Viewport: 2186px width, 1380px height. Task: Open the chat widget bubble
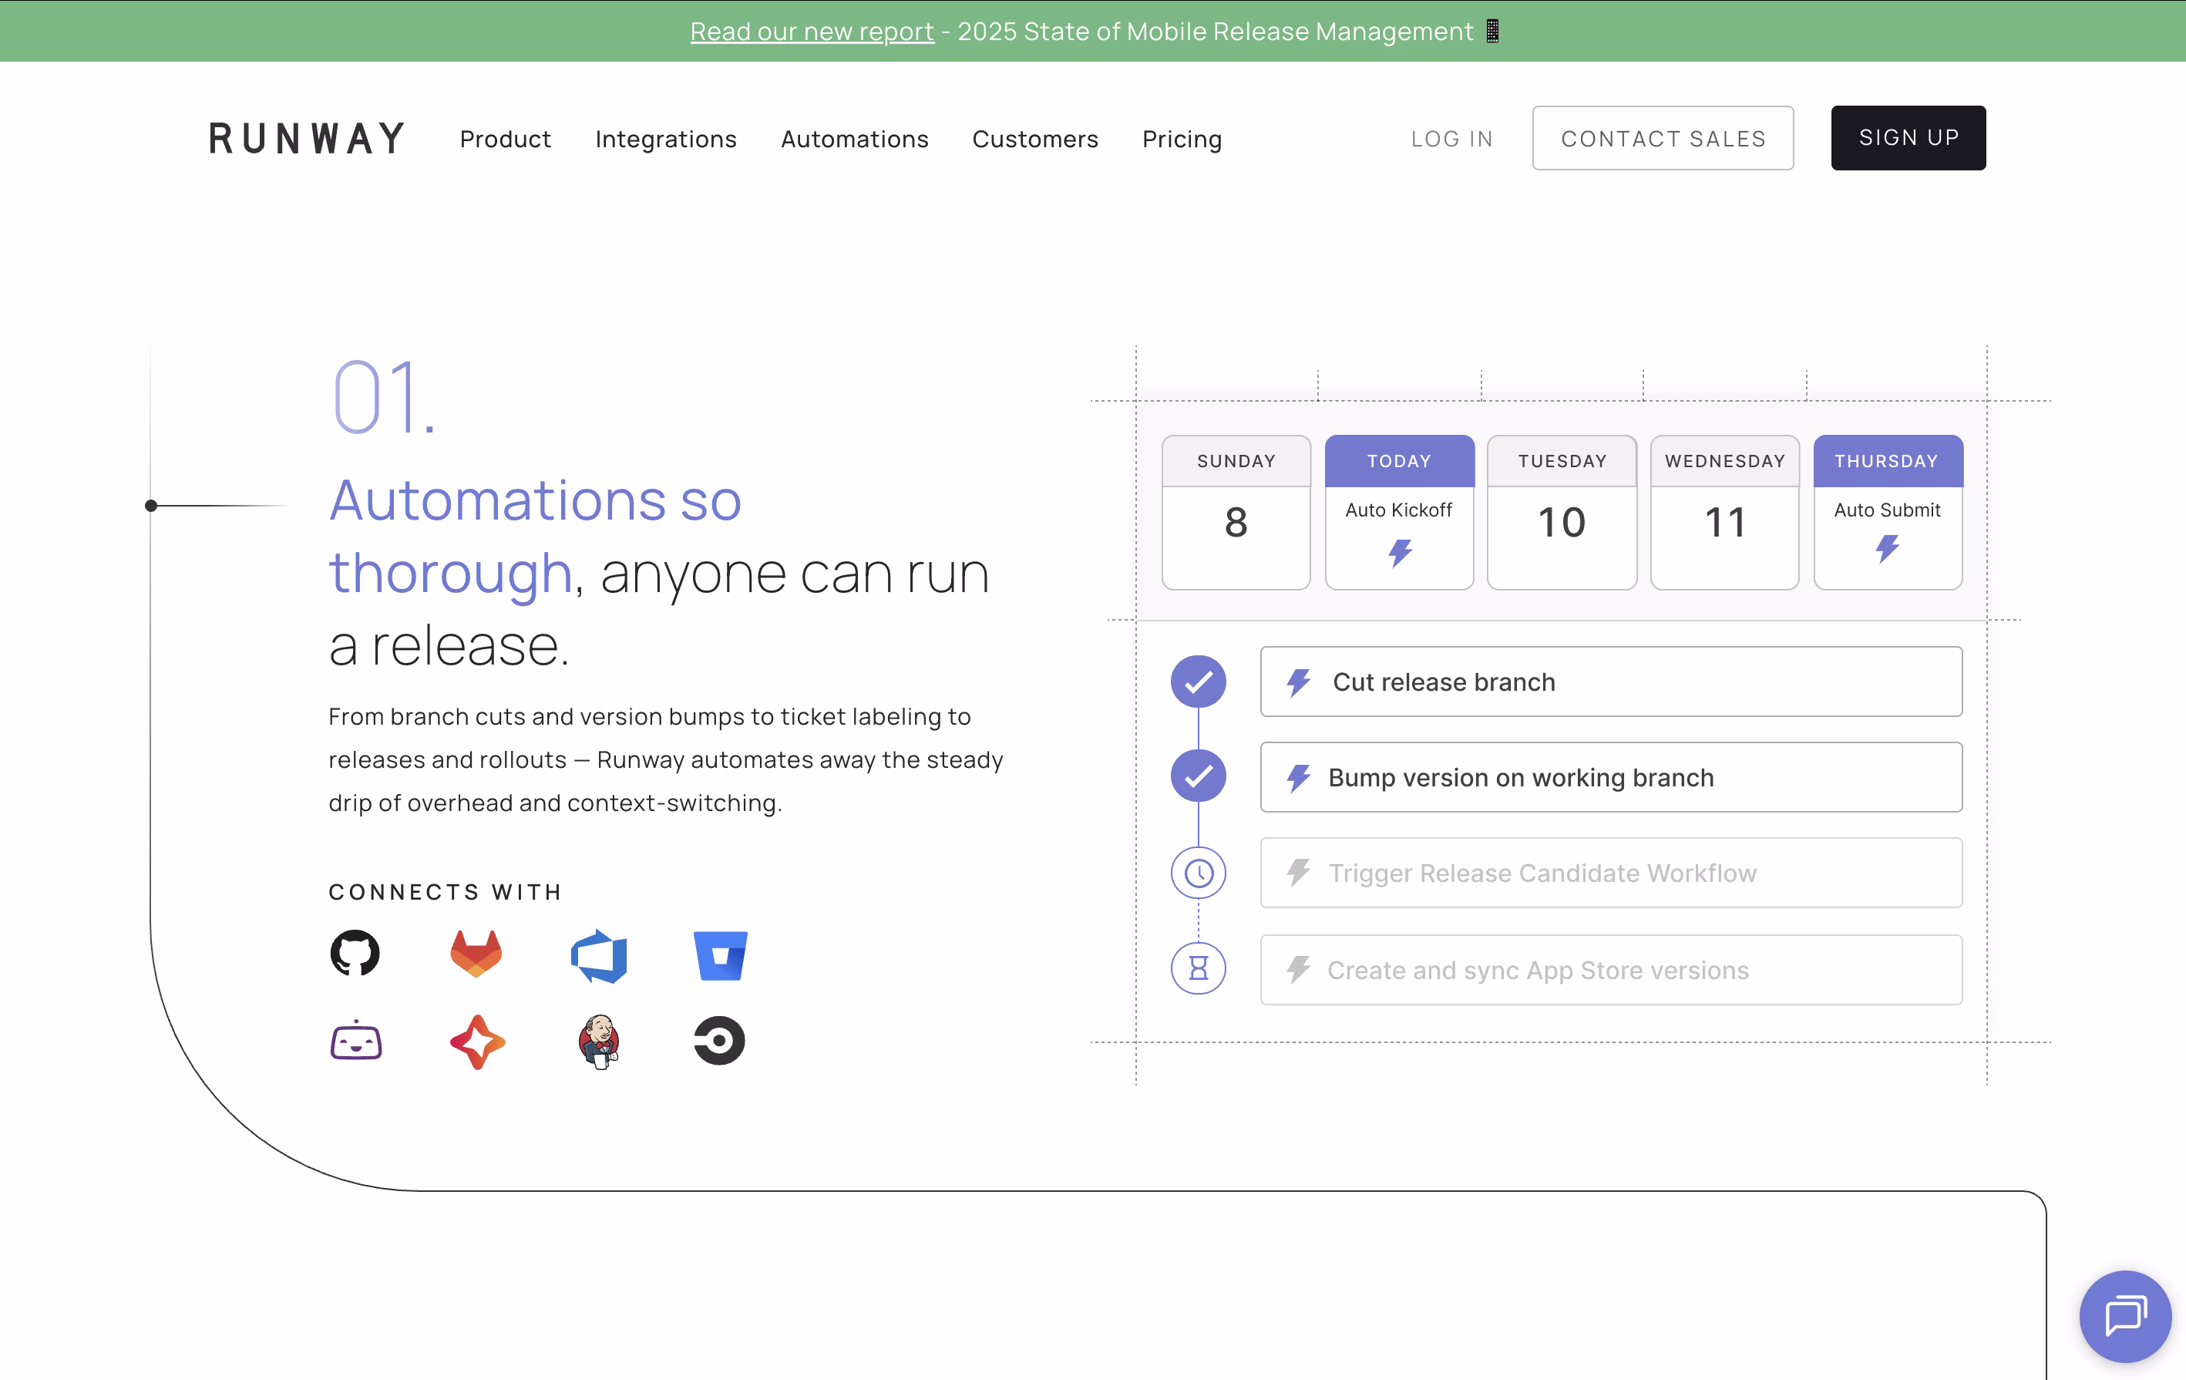pos(2125,1317)
